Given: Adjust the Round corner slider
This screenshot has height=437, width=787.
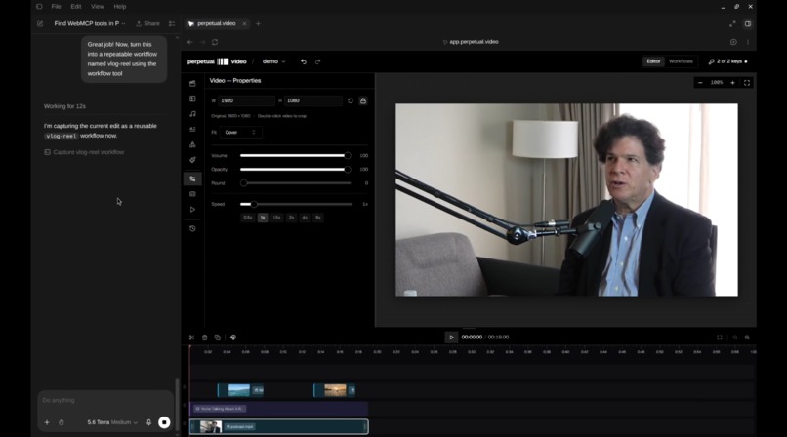Looking at the screenshot, I should [x=295, y=183].
